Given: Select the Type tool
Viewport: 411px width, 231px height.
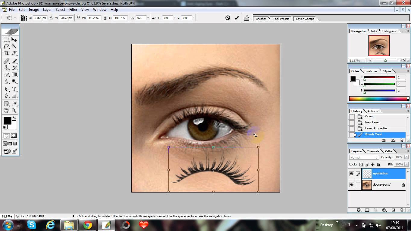Looking at the screenshot, I should [14, 89].
